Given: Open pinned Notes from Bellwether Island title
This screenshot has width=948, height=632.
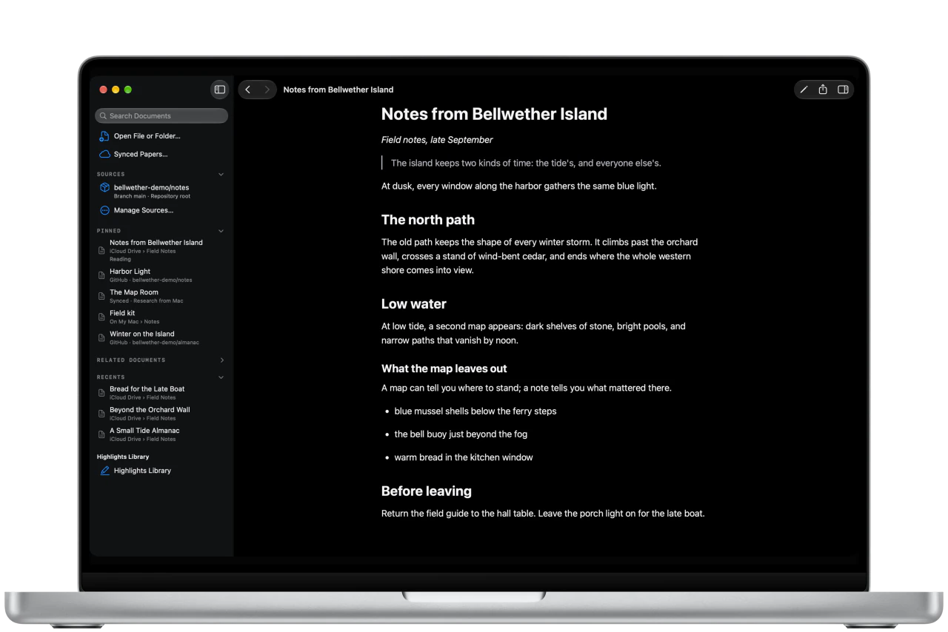Looking at the screenshot, I should (156, 243).
